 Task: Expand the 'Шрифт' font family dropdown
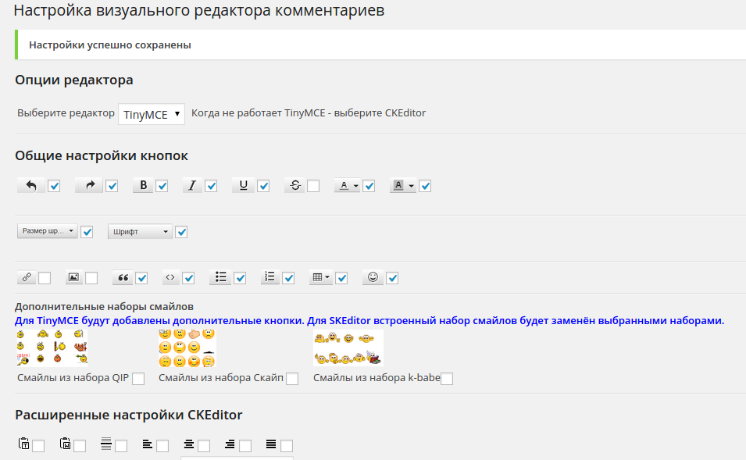140,232
